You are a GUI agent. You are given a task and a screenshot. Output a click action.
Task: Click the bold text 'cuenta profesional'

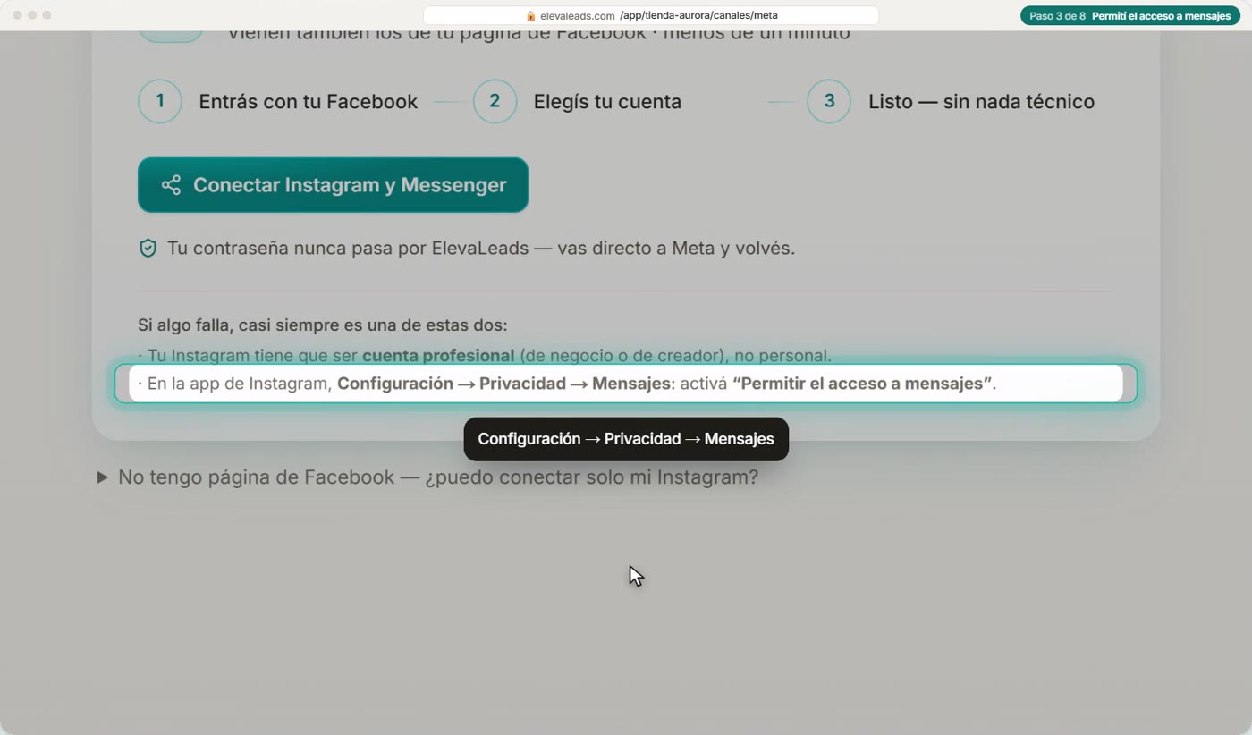tap(438, 356)
